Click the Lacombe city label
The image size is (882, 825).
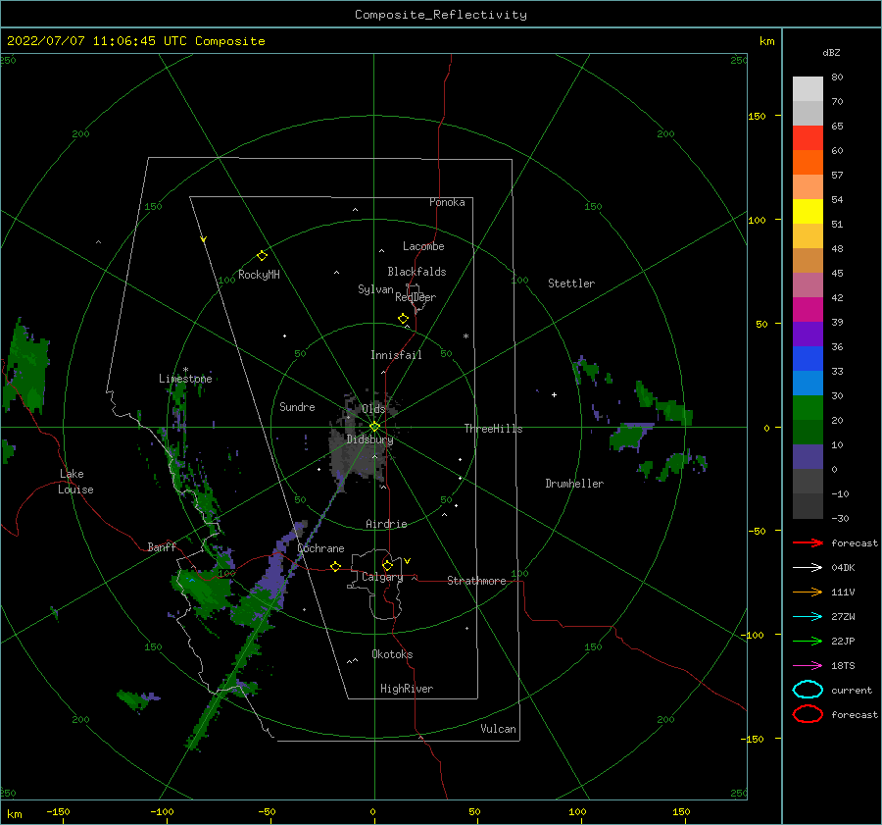[x=423, y=246]
